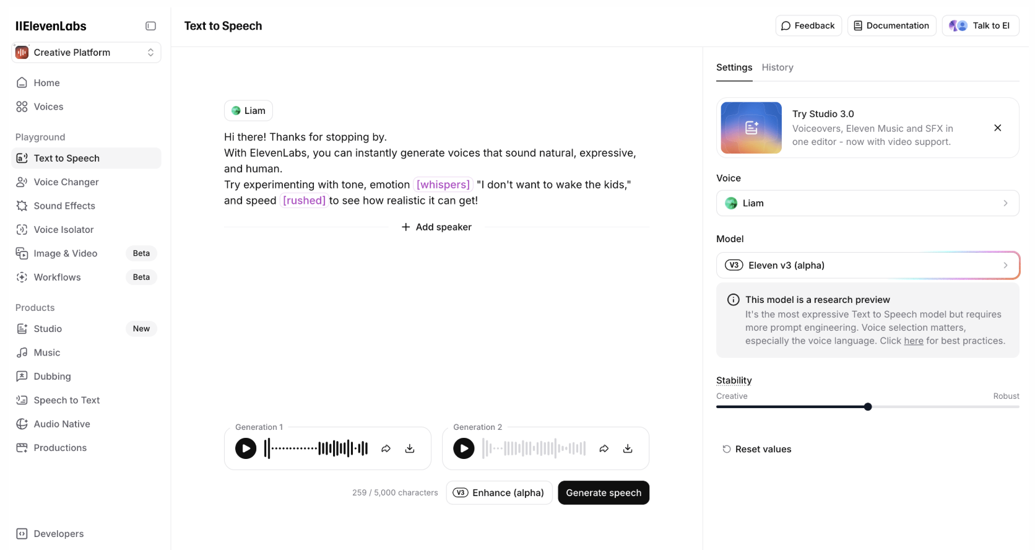Seek within the Generation 1 waveform
Screen dimensions: 1035x550
[316, 448]
